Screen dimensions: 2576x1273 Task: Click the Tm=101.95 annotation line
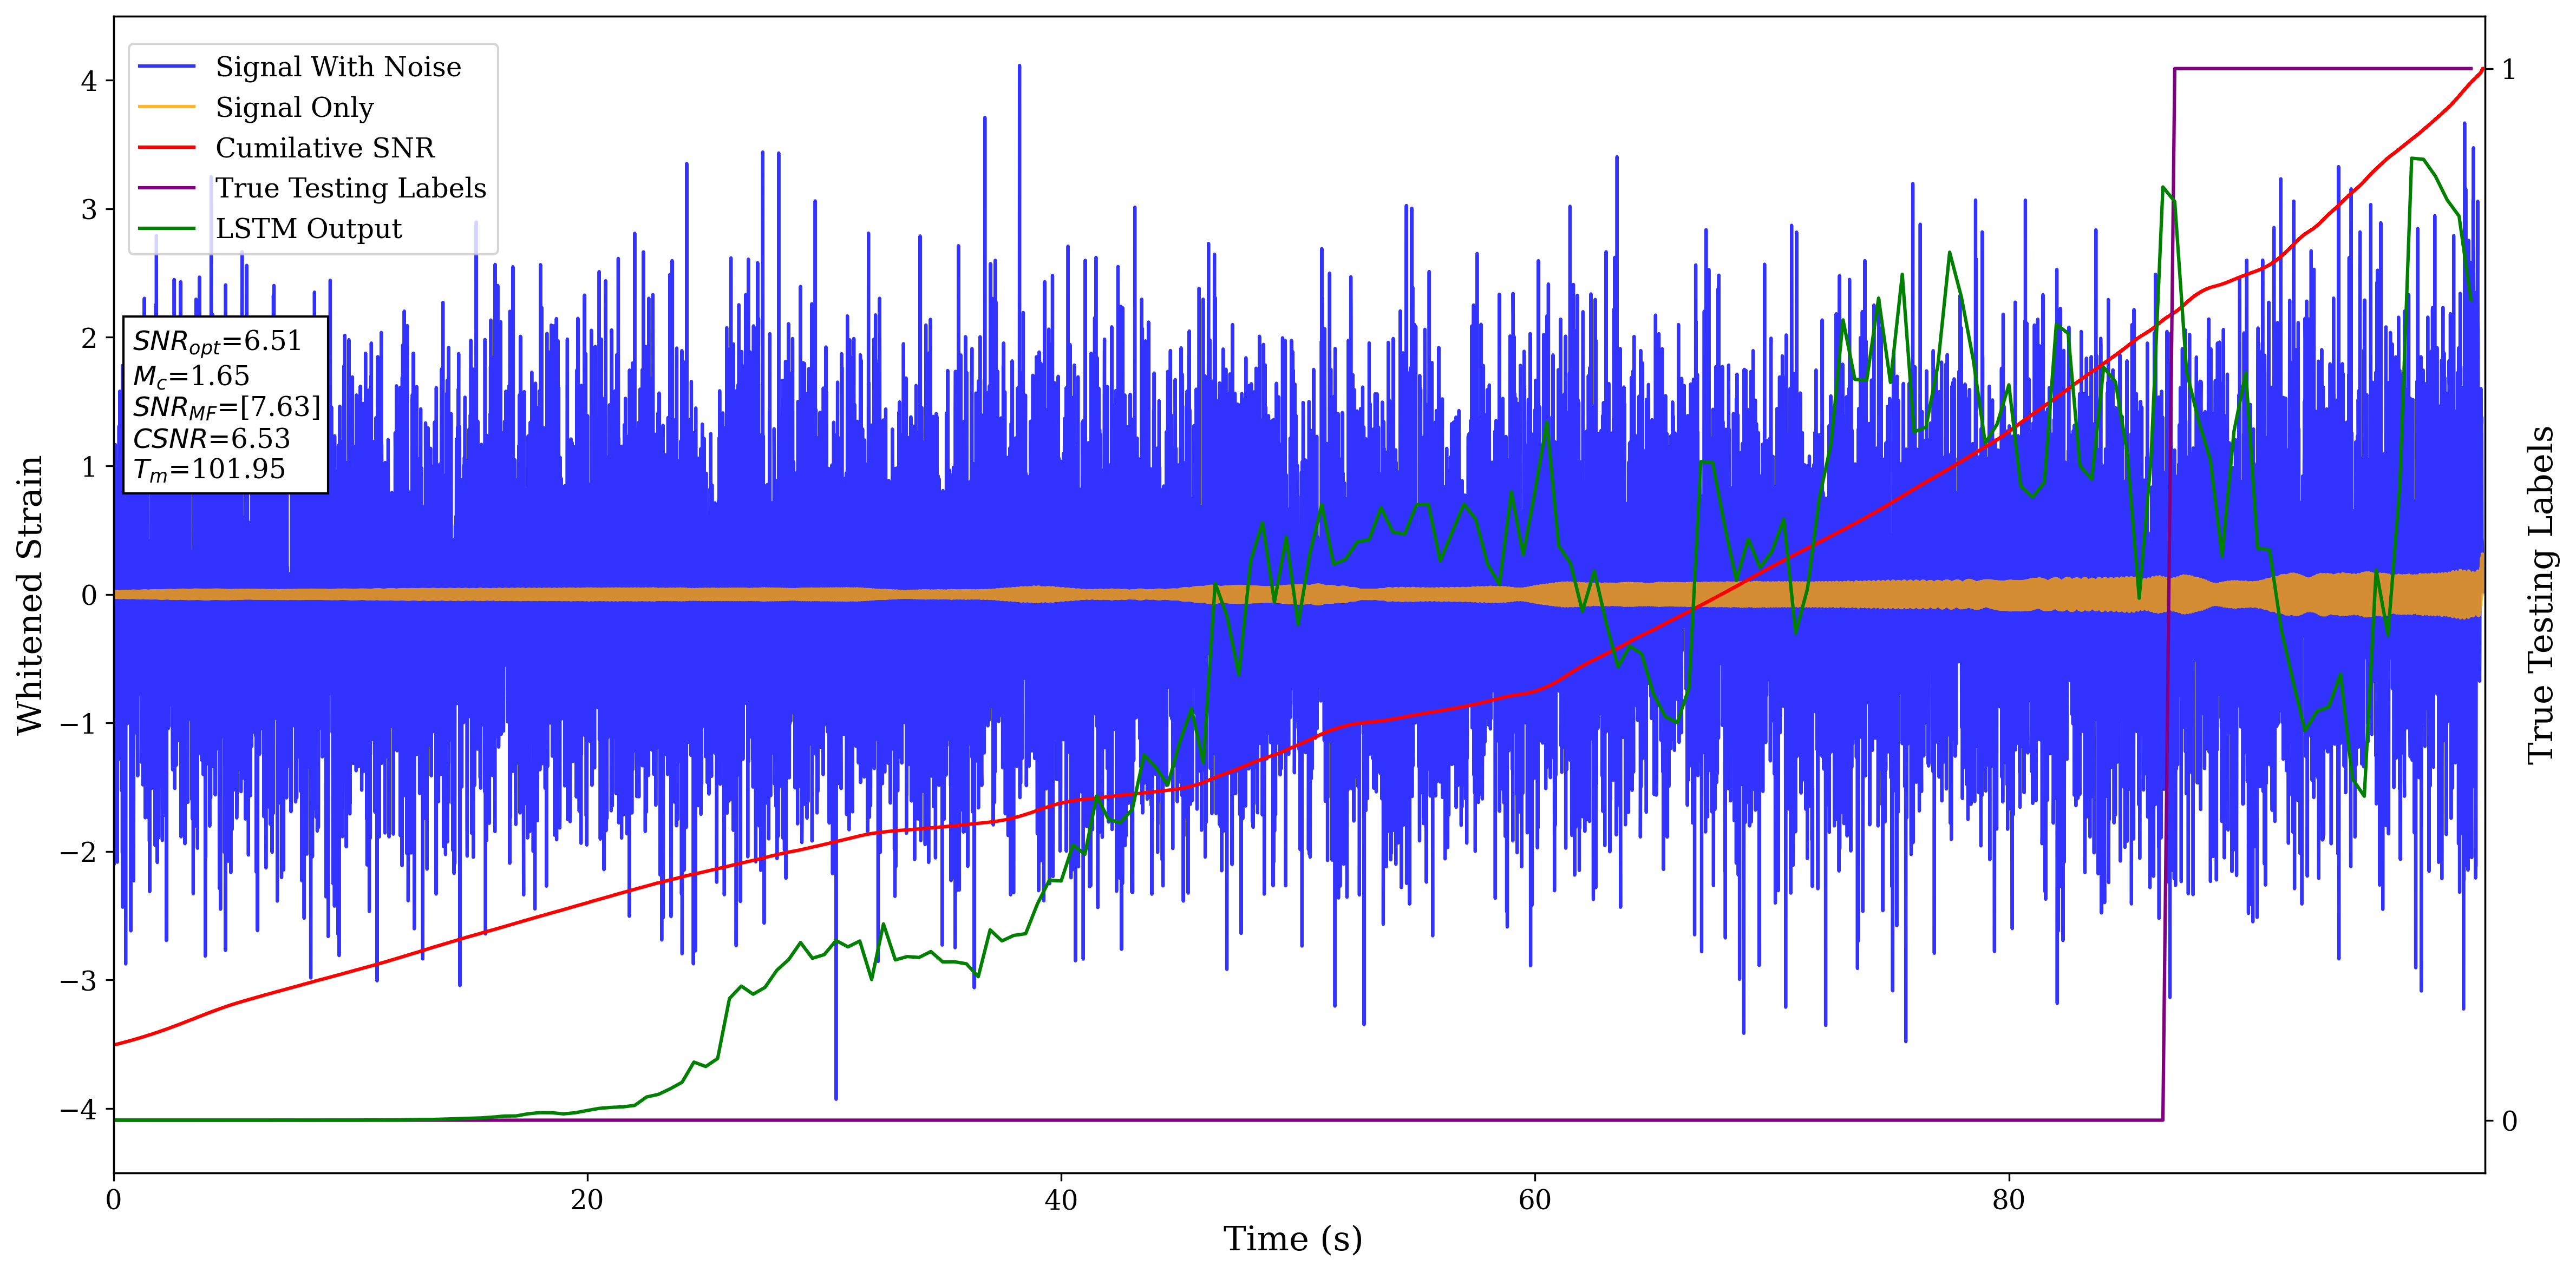pyautogui.click(x=209, y=470)
